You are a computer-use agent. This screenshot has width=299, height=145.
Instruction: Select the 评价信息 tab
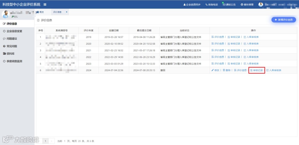click(57, 12)
